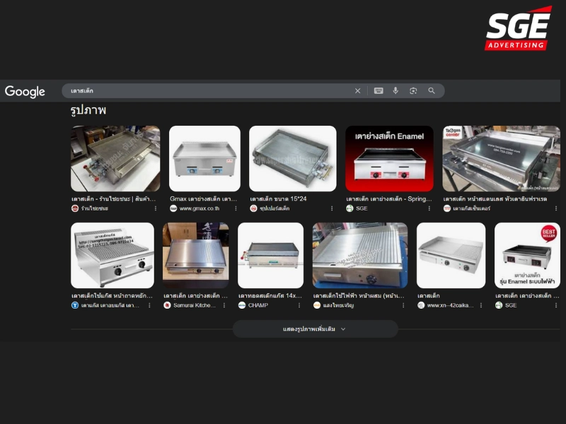
Task: Open more options for www.gmax.co.th result
Action: (x=236, y=208)
